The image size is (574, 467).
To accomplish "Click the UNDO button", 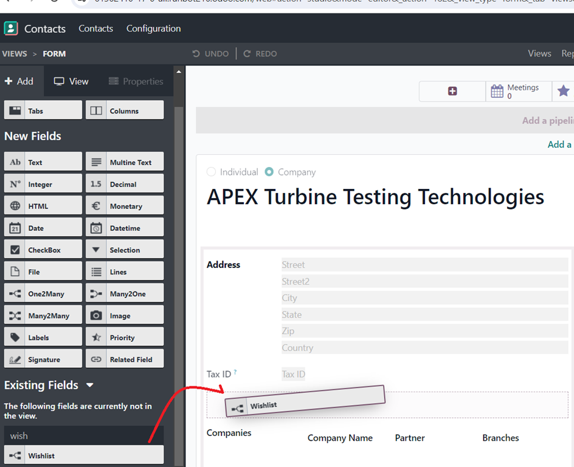I will coord(210,54).
